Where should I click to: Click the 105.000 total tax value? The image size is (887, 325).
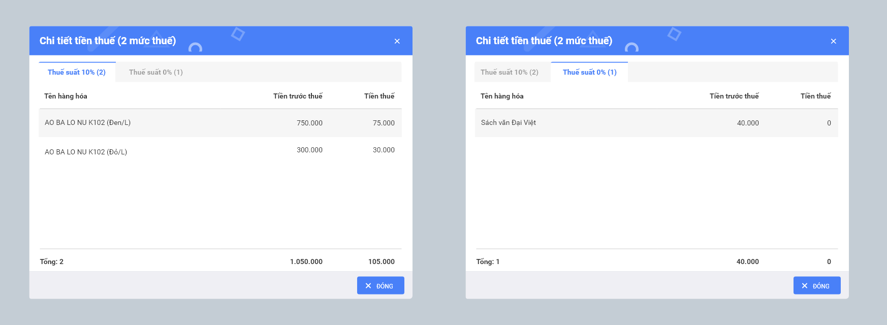tap(381, 262)
